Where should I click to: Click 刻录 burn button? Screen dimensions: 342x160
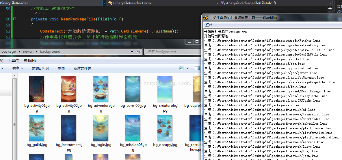tap(62, 68)
